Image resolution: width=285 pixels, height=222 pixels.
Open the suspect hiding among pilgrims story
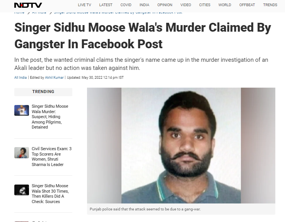tap(50, 117)
